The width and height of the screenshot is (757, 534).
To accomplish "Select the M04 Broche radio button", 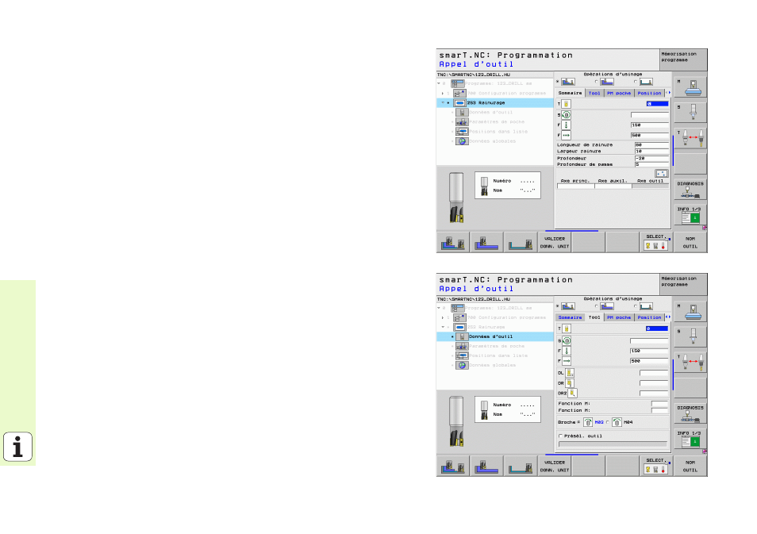I will tap(607, 422).
